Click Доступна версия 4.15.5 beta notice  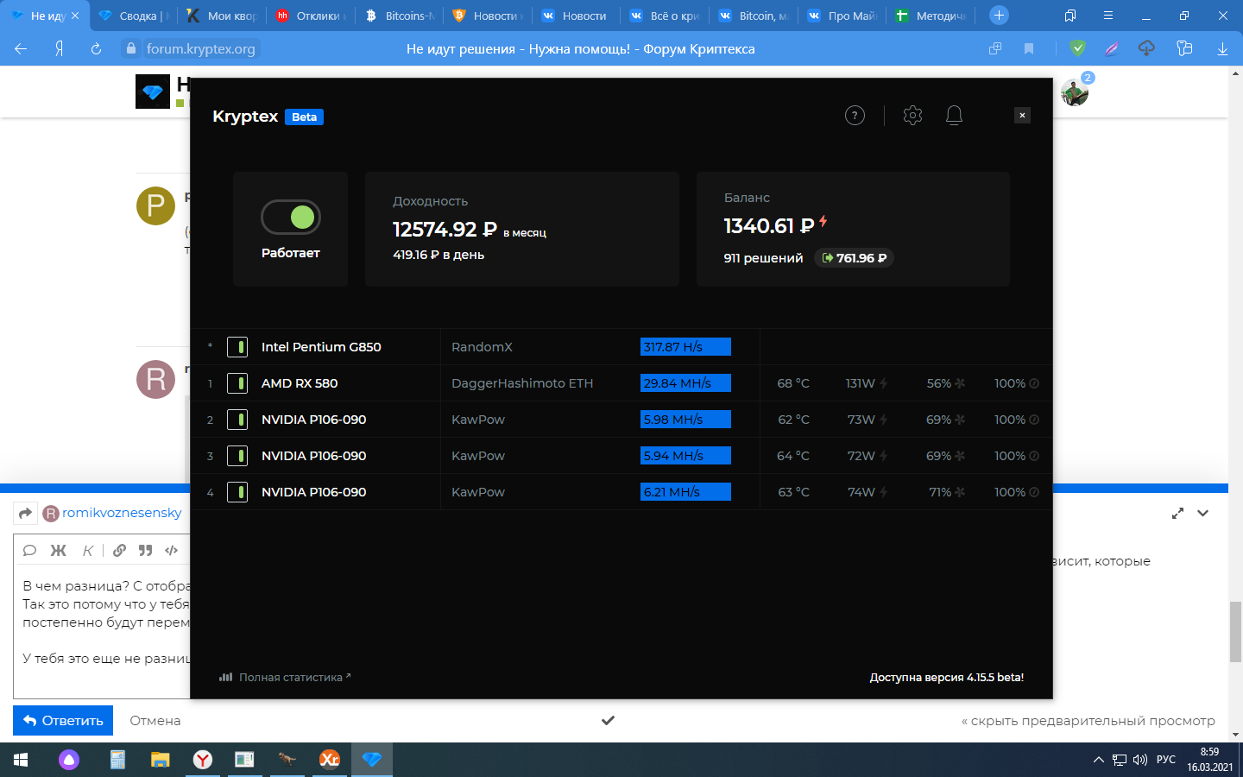tap(947, 678)
